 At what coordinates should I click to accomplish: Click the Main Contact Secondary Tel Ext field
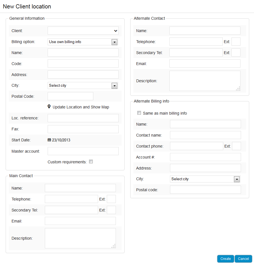coord(111,210)
